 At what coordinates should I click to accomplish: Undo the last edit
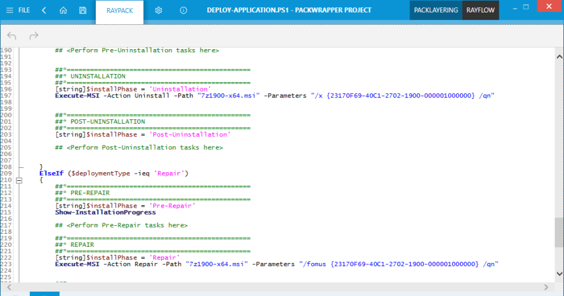(x=12, y=35)
